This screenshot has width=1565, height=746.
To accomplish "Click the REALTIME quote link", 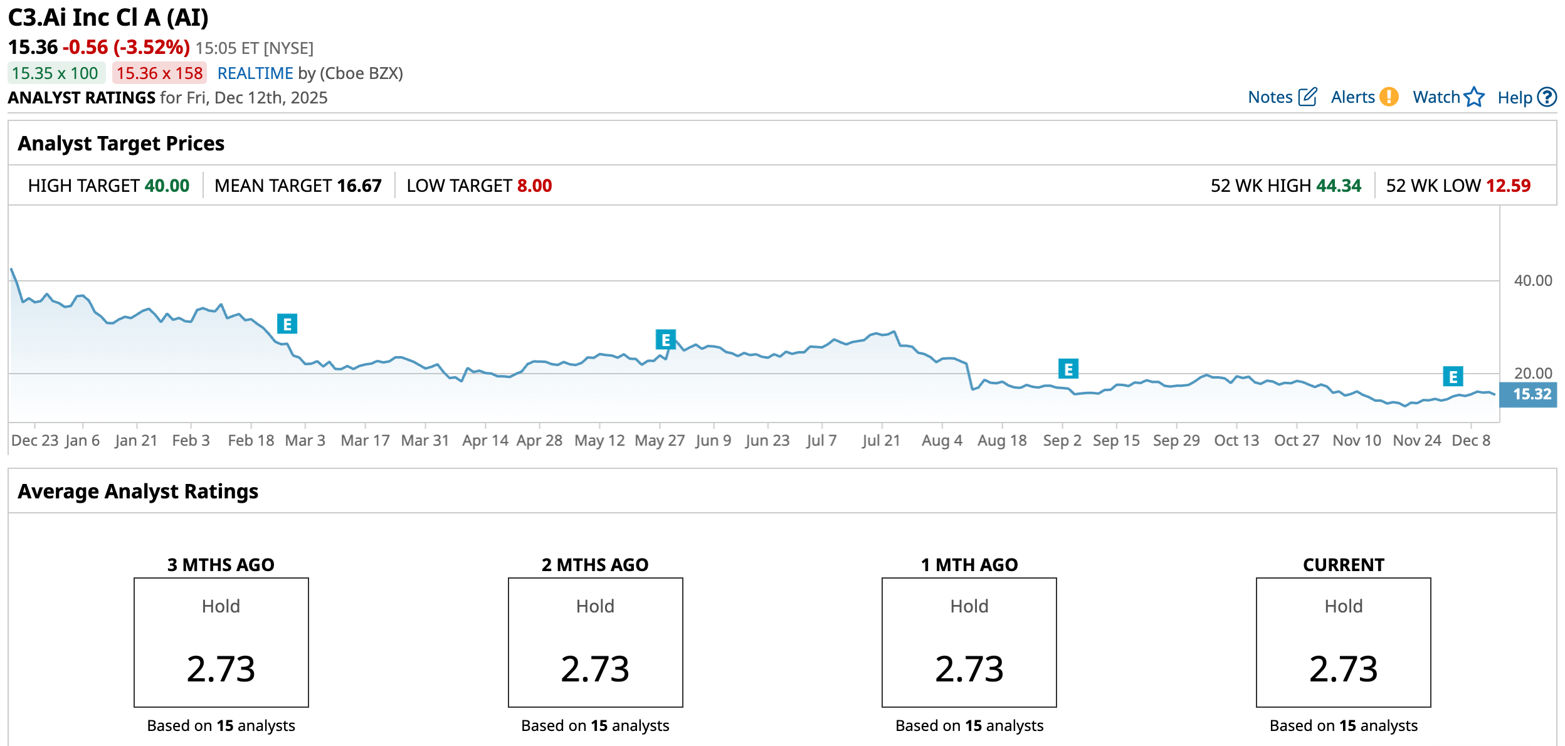I will pos(255,73).
